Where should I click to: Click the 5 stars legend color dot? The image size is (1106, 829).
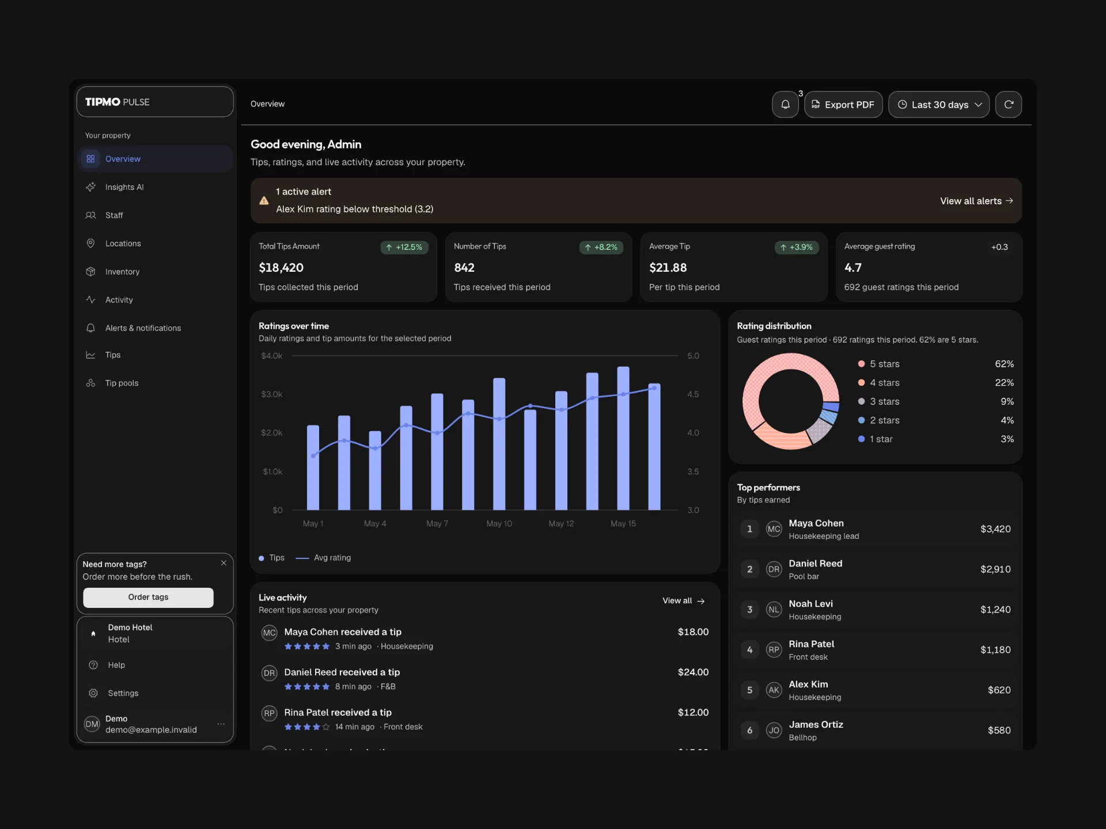[861, 364]
